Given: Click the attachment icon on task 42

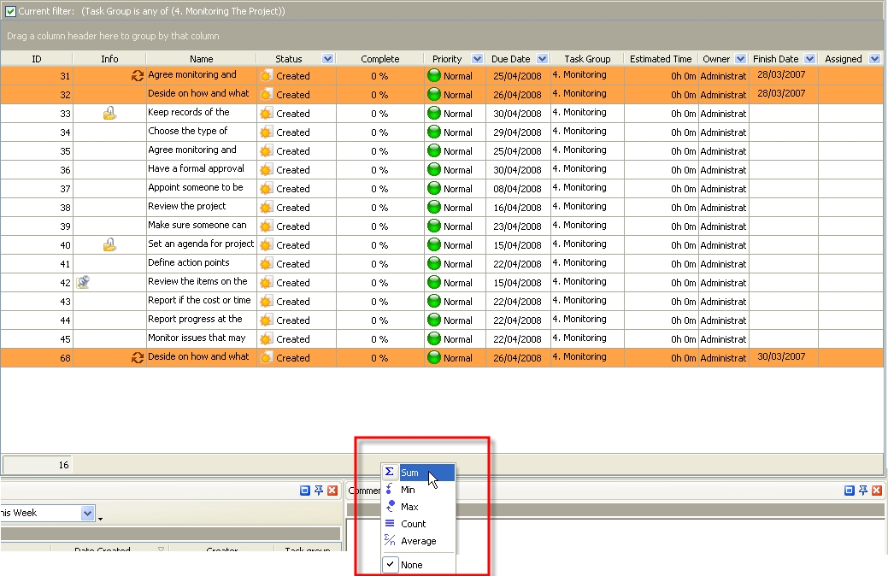Looking at the screenshot, I should [83, 282].
